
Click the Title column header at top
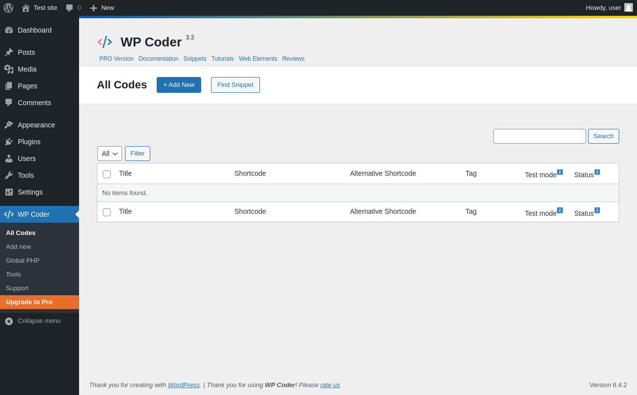pyautogui.click(x=126, y=173)
